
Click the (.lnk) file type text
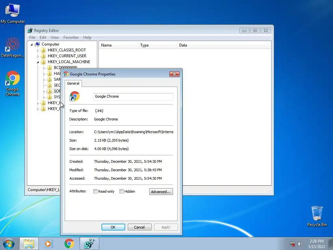(x=99, y=111)
